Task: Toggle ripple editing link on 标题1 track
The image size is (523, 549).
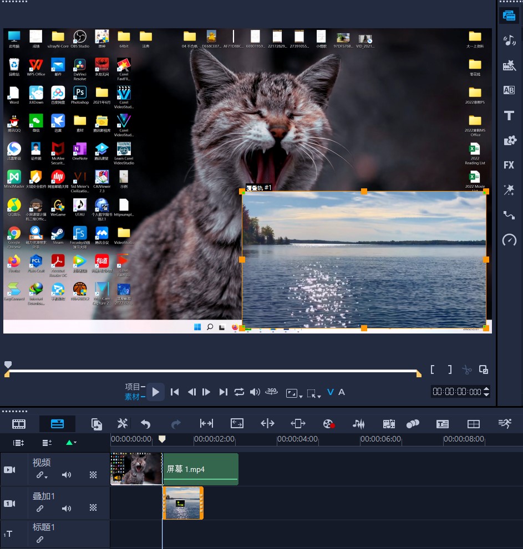Action: click(x=40, y=540)
